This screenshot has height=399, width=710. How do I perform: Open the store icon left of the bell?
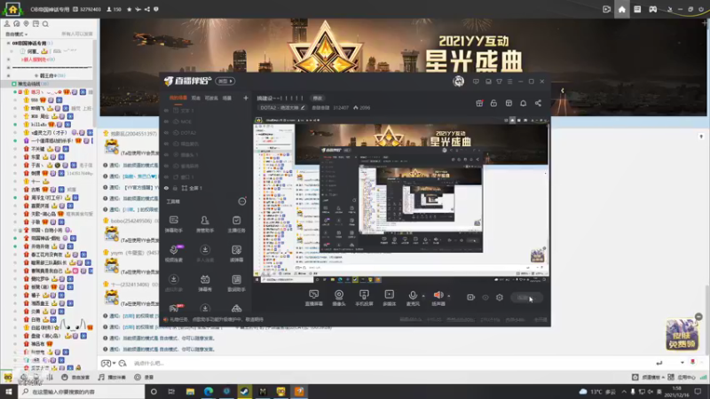(x=509, y=103)
